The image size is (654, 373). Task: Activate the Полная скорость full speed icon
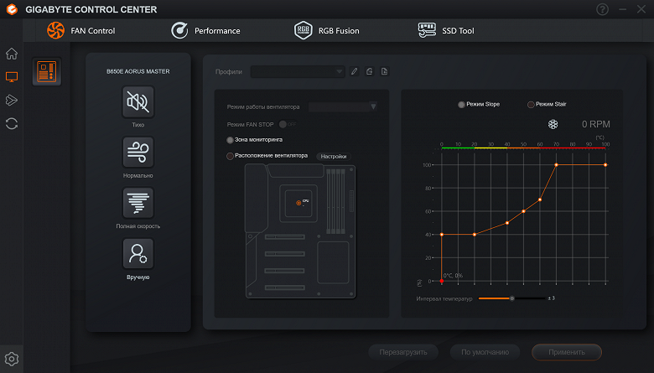tap(138, 202)
